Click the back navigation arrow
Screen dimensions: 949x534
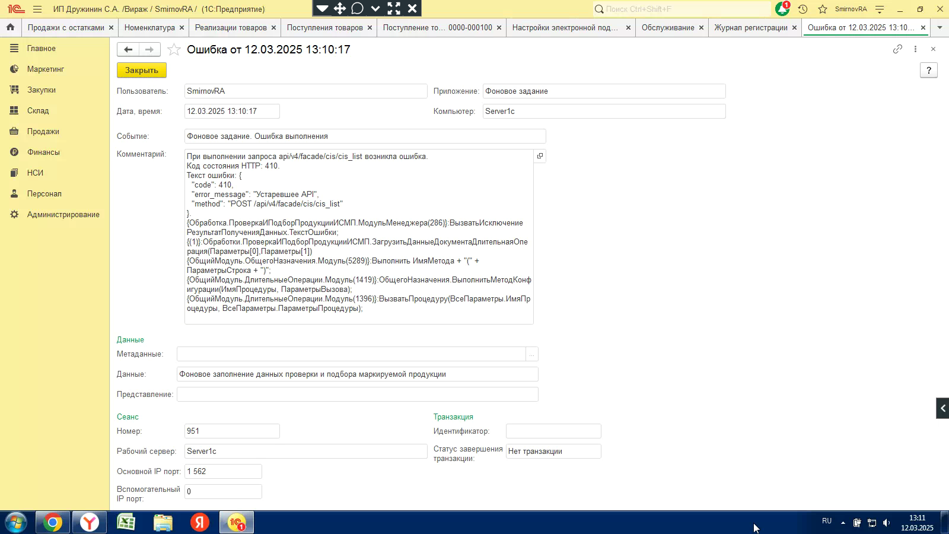128,50
